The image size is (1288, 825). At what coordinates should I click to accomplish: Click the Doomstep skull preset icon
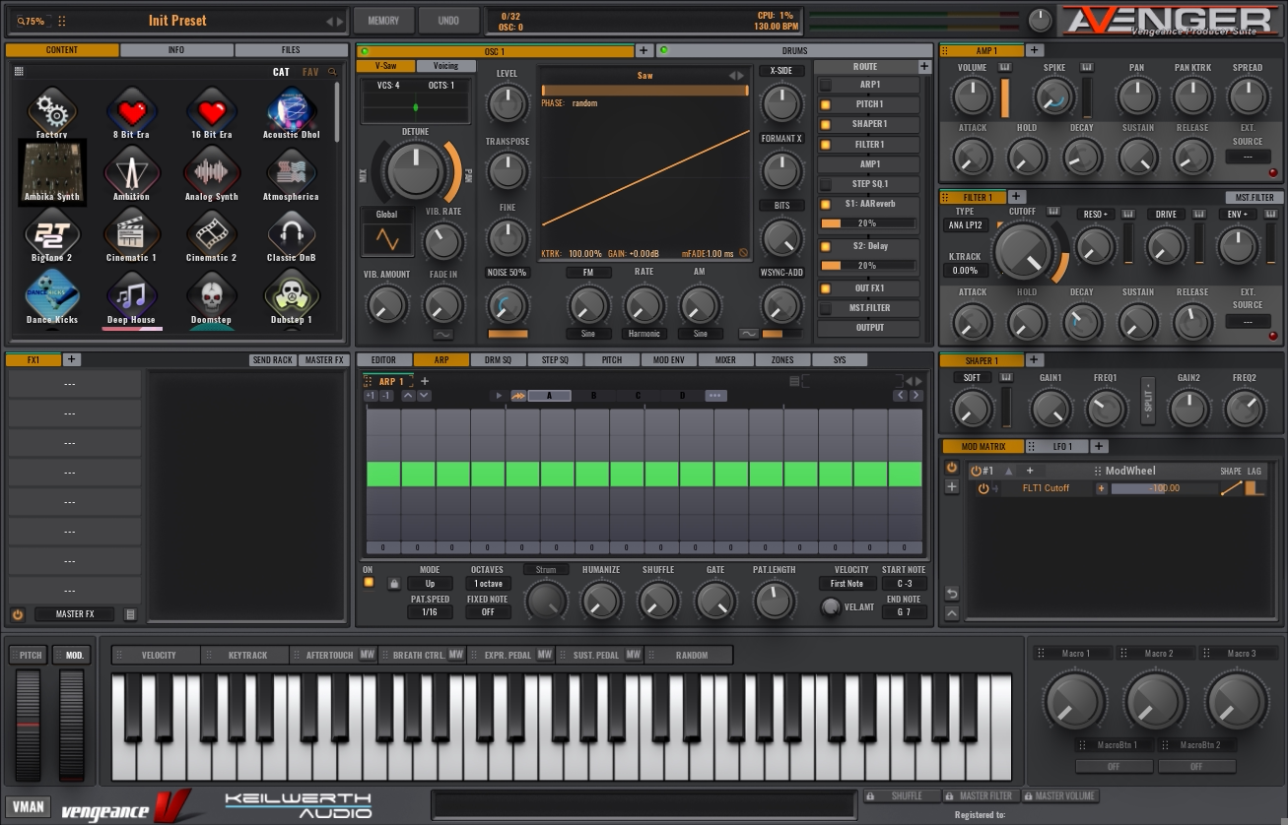coord(210,294)
